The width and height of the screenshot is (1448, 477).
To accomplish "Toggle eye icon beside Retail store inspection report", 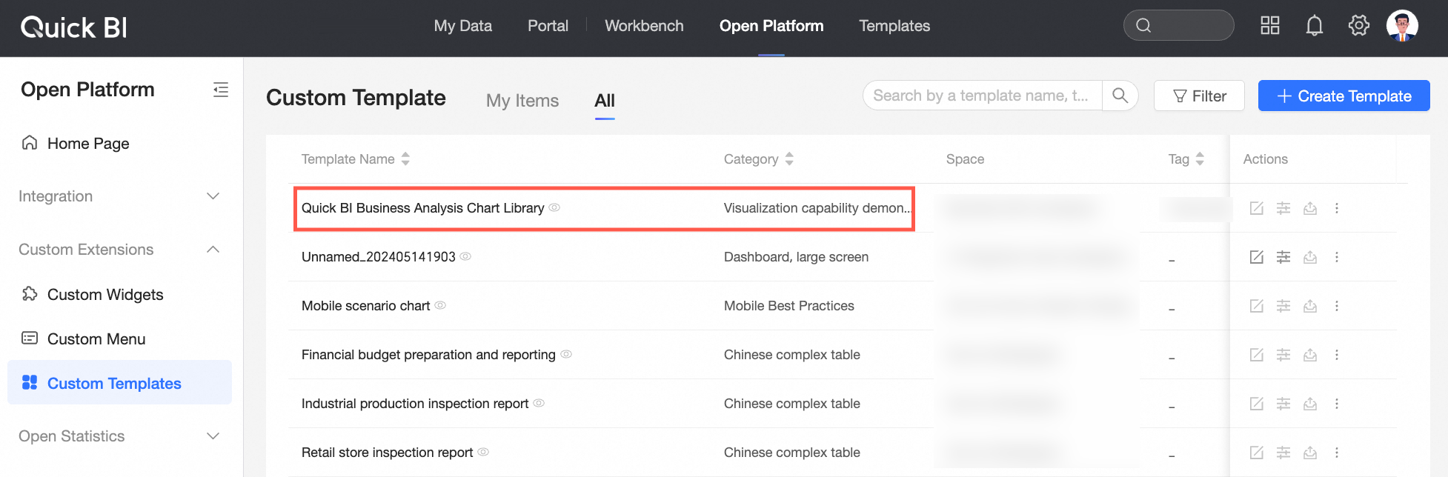I will coord(483,452).
